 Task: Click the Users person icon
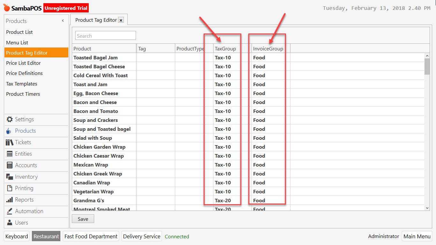click(x=10, y=223)
